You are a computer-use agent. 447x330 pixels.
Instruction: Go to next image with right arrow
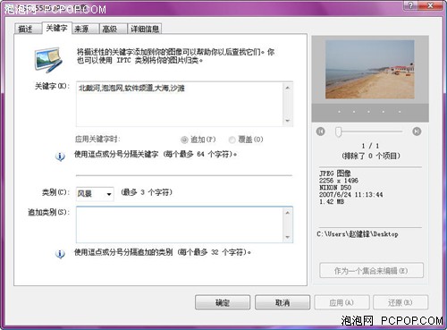click(417, 131)
